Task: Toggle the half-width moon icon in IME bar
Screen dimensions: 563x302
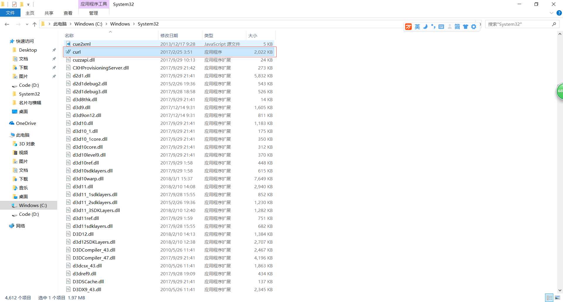Action: coord(425,27)
